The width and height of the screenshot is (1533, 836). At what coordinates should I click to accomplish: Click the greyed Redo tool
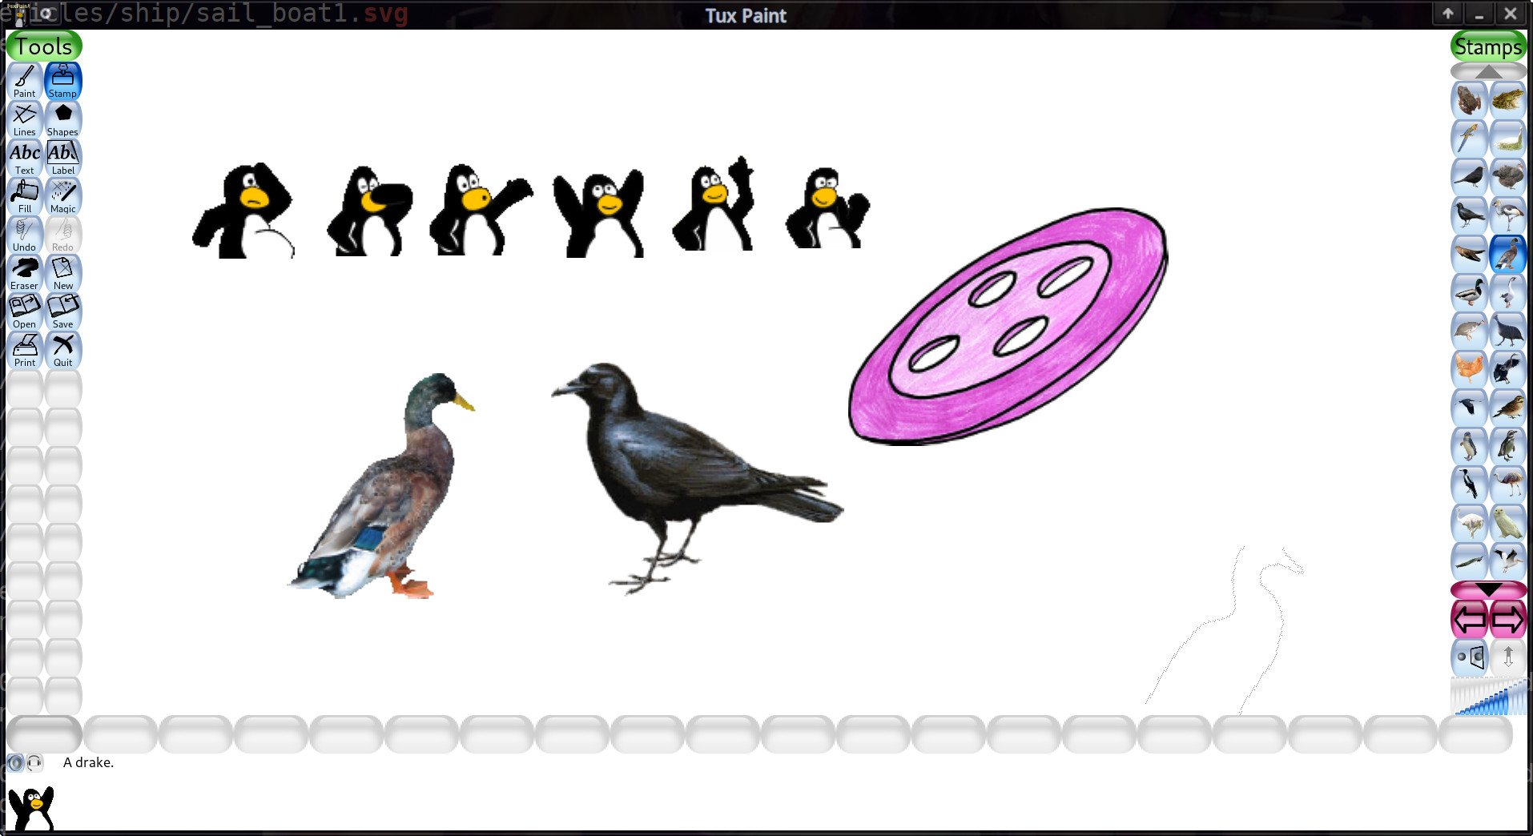click(63, 235)
